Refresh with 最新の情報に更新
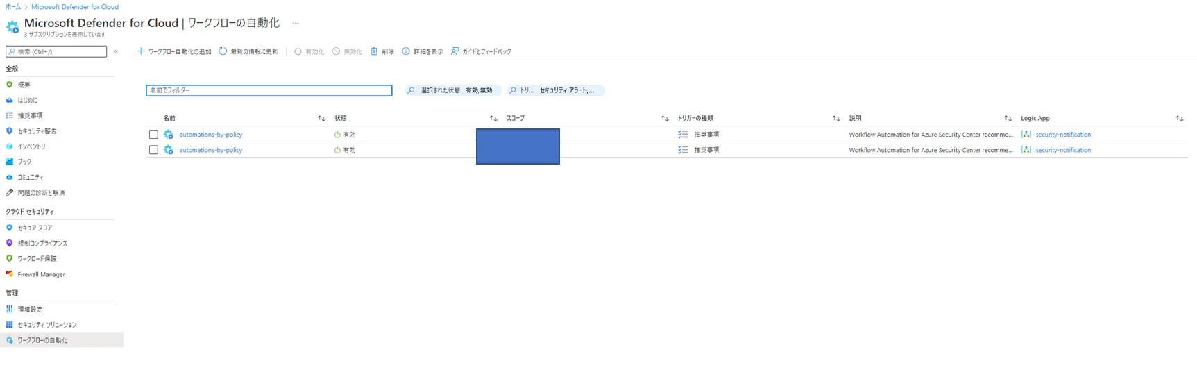 click(248, 51)
